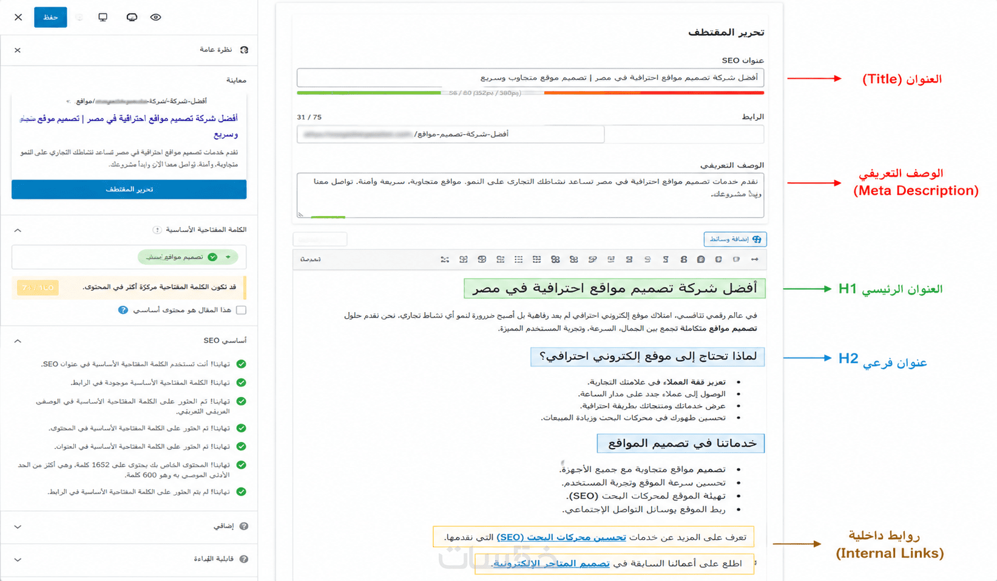
Task: Click help icon beside الكلمة المفتاحية الأساسية
Action: click(x=157, y=230)
